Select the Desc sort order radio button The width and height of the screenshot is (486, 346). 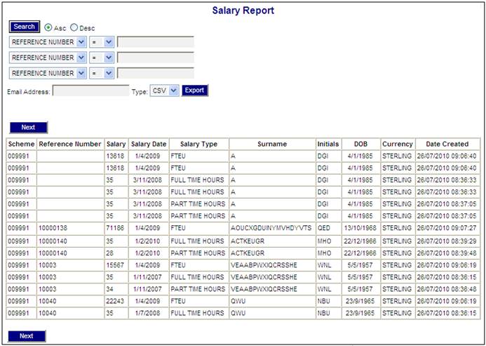coord(74,27)
